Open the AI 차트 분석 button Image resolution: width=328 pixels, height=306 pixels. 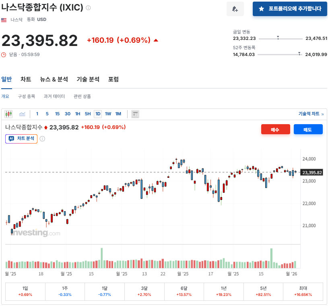pyautogui.click(x=21, y=139)
